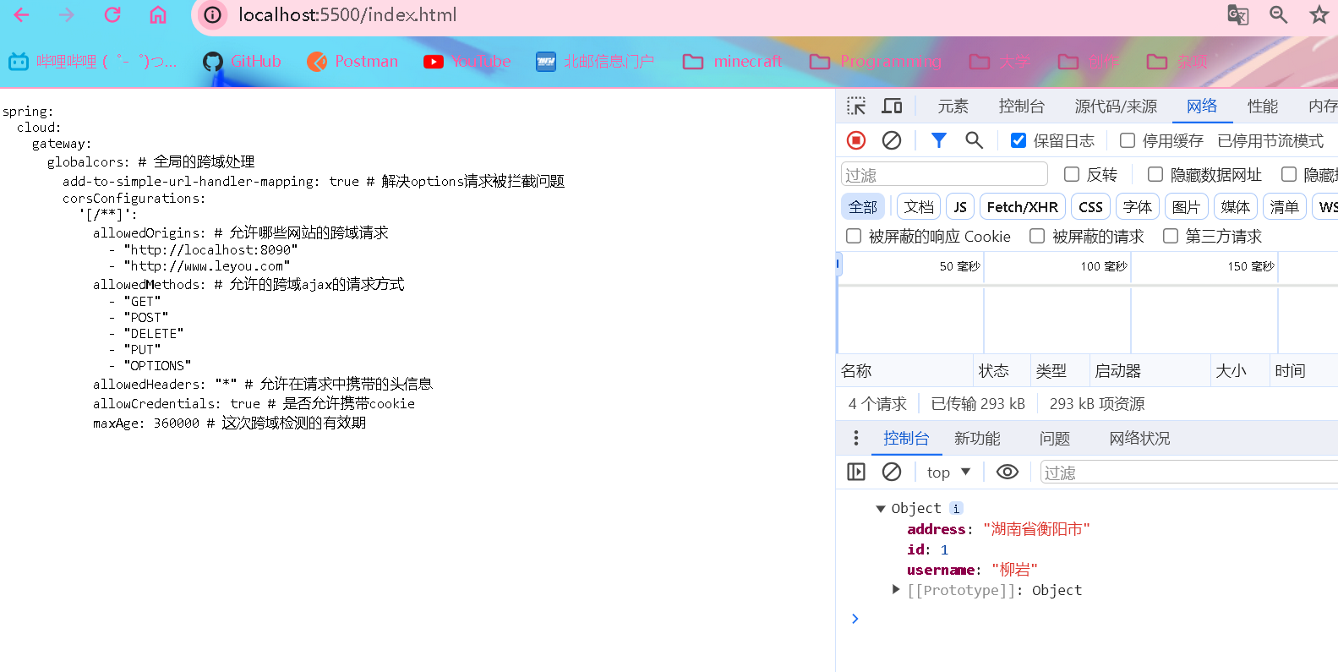The width and height of the screenshot is (1338, 672).
Task: Open the 北邮信息门户 bookmark
Action: [x=595, y=61]
